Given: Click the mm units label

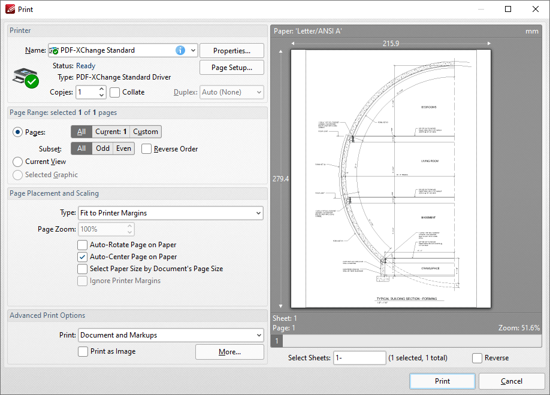Looking at the screenshot, I should (532, 31).
